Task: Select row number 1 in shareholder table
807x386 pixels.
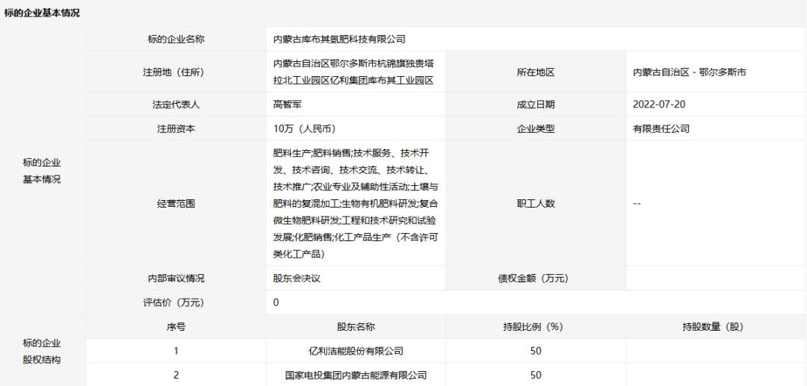Action: tap(176, 351)
